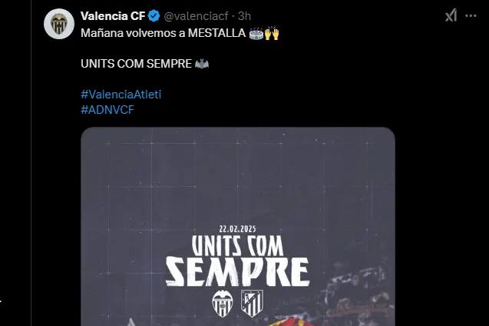This screenshot has width=489, height=326.
Task: Open the attached match poster image
Action: tap(238, 226)
